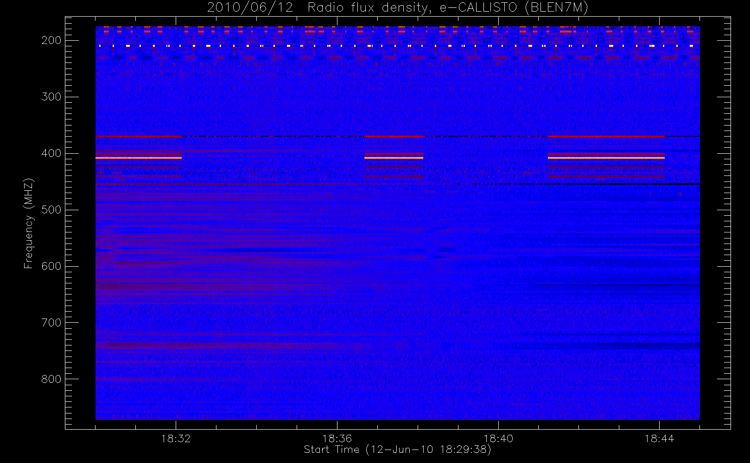Viewport: 750px width, 463px height.
Task: Click the "Start Time (12-Jun-10 18:29:38)" label
Action: click(x=398, y=450)
